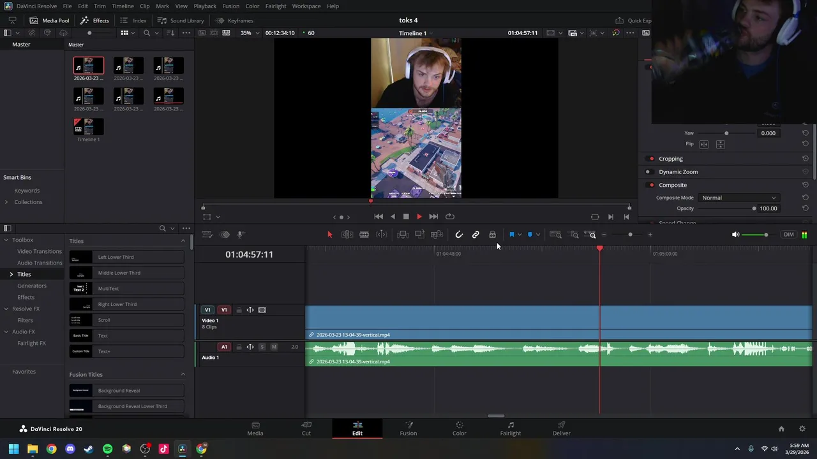Stop playback with the stop button
Screen dimensions: 817x459
tap(406, 217)
